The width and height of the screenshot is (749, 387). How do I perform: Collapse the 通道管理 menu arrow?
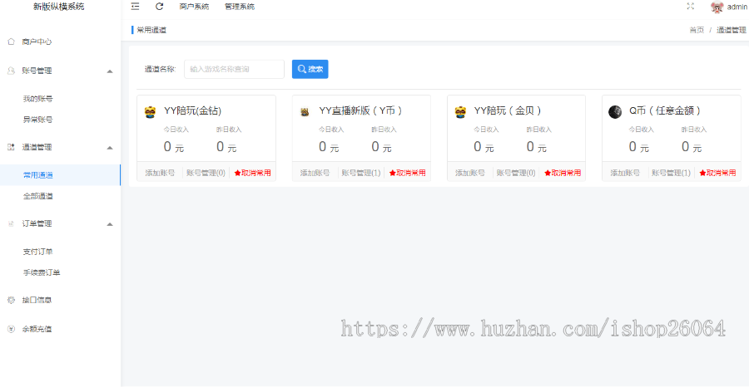tap(110, 148)
